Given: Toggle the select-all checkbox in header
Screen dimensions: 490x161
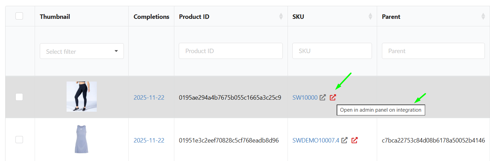Looking at the screenshot, I should pyautogui.click(x=19, y=16).
